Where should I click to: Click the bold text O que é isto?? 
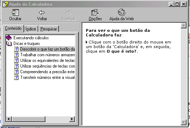[x=122, y=51]
